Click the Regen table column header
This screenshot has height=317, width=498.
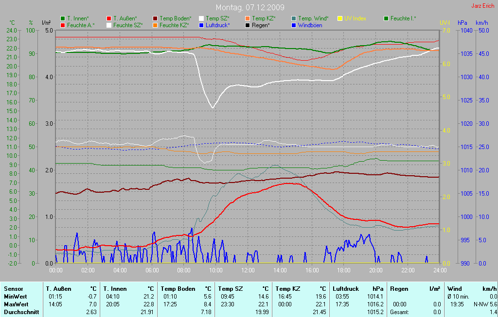pos(399,289)
